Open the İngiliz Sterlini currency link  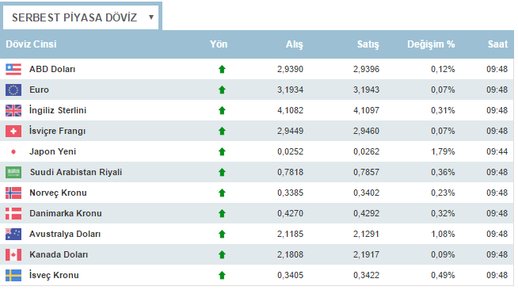(x=58, y=110)
